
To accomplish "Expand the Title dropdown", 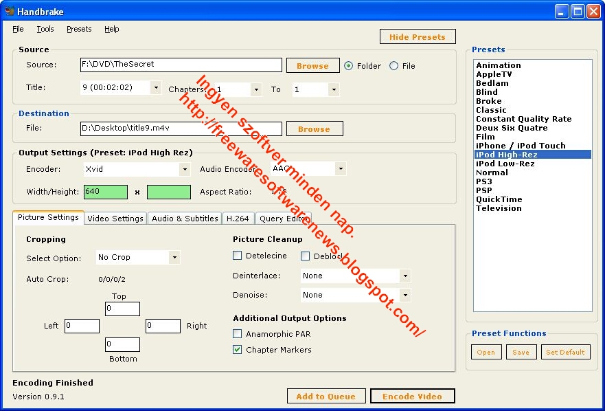I will [x=156, y=88].
